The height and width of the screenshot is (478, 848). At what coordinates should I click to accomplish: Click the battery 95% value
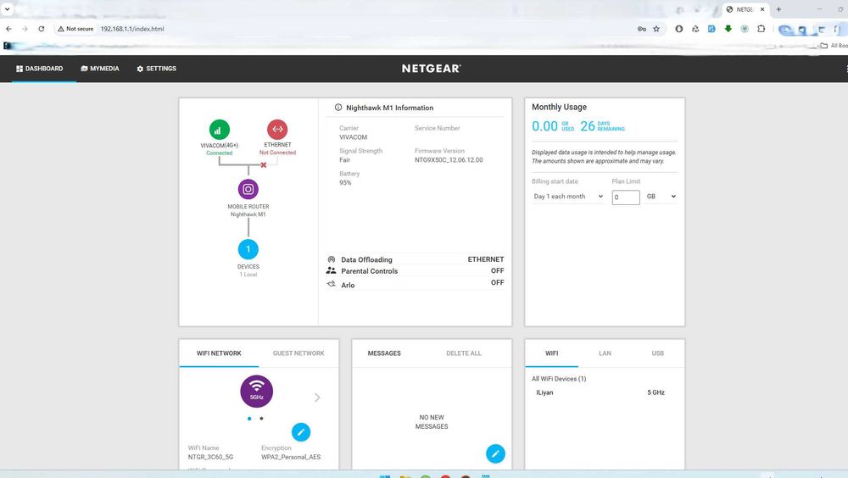[345, 183]
